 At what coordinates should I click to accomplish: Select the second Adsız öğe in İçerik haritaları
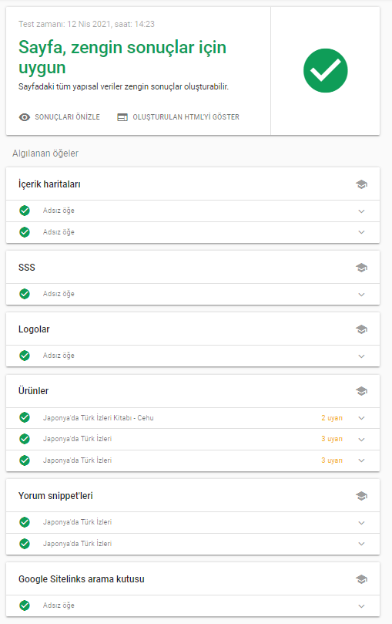193,232
